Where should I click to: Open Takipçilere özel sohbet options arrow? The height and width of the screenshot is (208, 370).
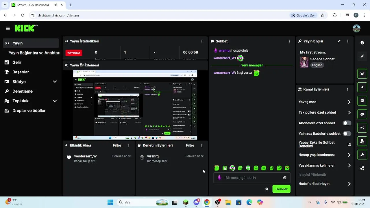(349, 113)
